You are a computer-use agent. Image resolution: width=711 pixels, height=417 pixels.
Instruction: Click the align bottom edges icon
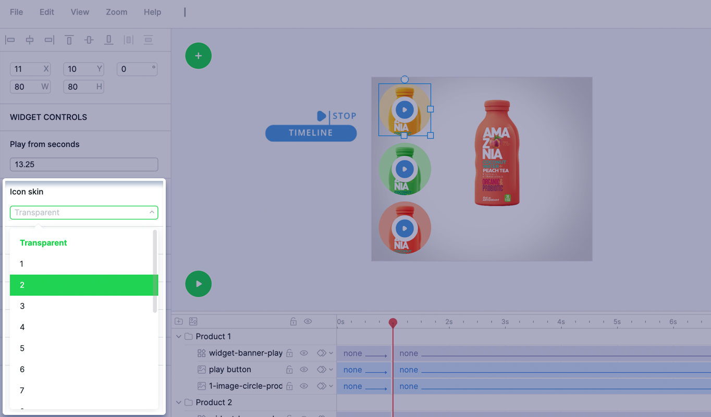(x=109, y=40)
